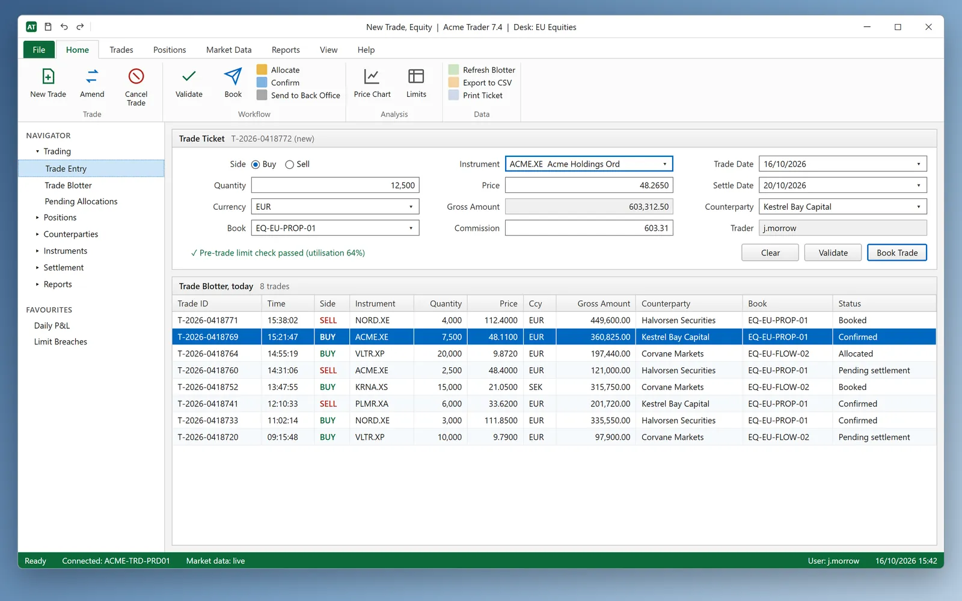Open the Book dropdown EQ-EU-PROP-01
The image size is (962, 601).
click(x=335, y=228)
